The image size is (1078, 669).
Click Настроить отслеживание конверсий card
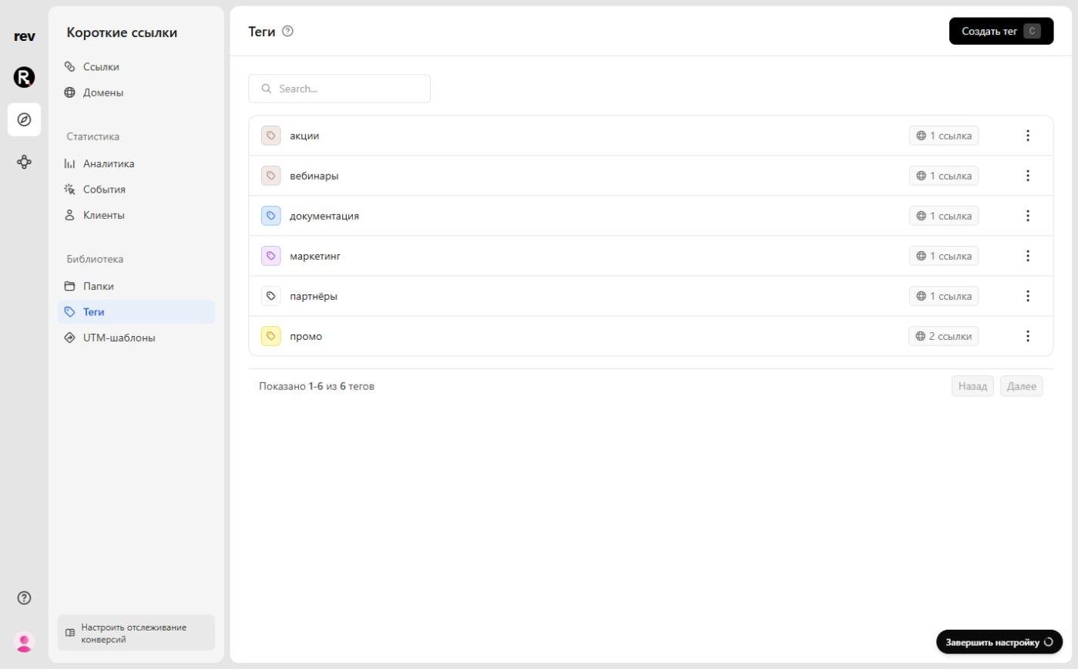point(136,633)
